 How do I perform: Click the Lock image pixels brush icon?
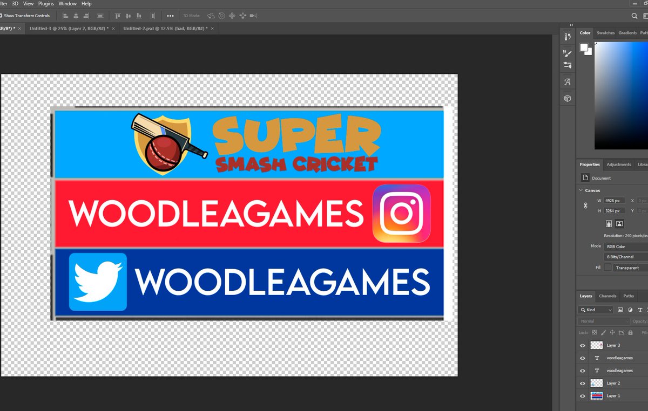pyautogui.click(x=604, y=333)
